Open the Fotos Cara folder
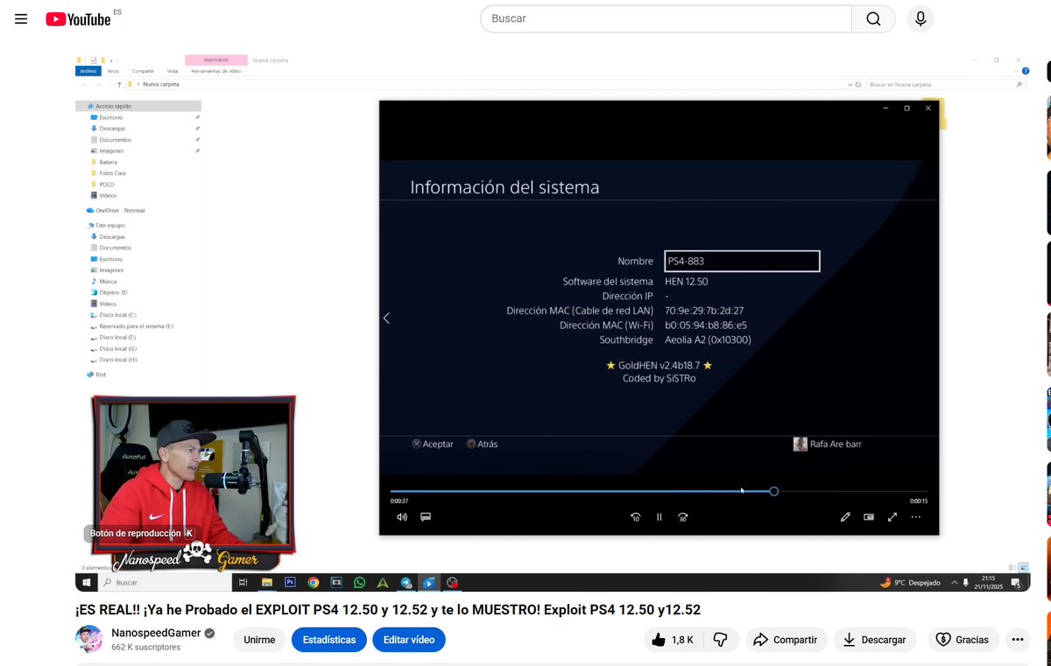 [x=112, y=173]
